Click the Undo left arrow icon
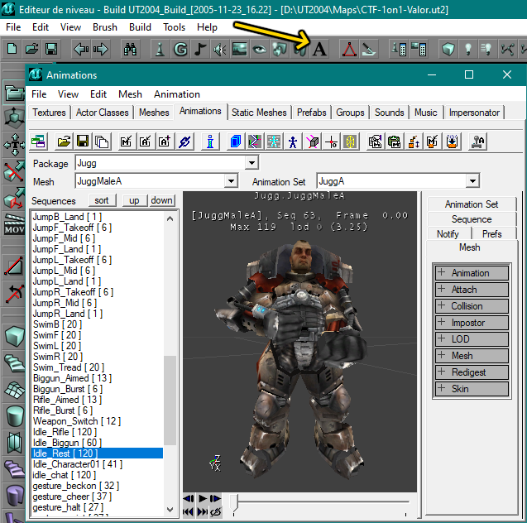527x523 pixels. point(81,49)
